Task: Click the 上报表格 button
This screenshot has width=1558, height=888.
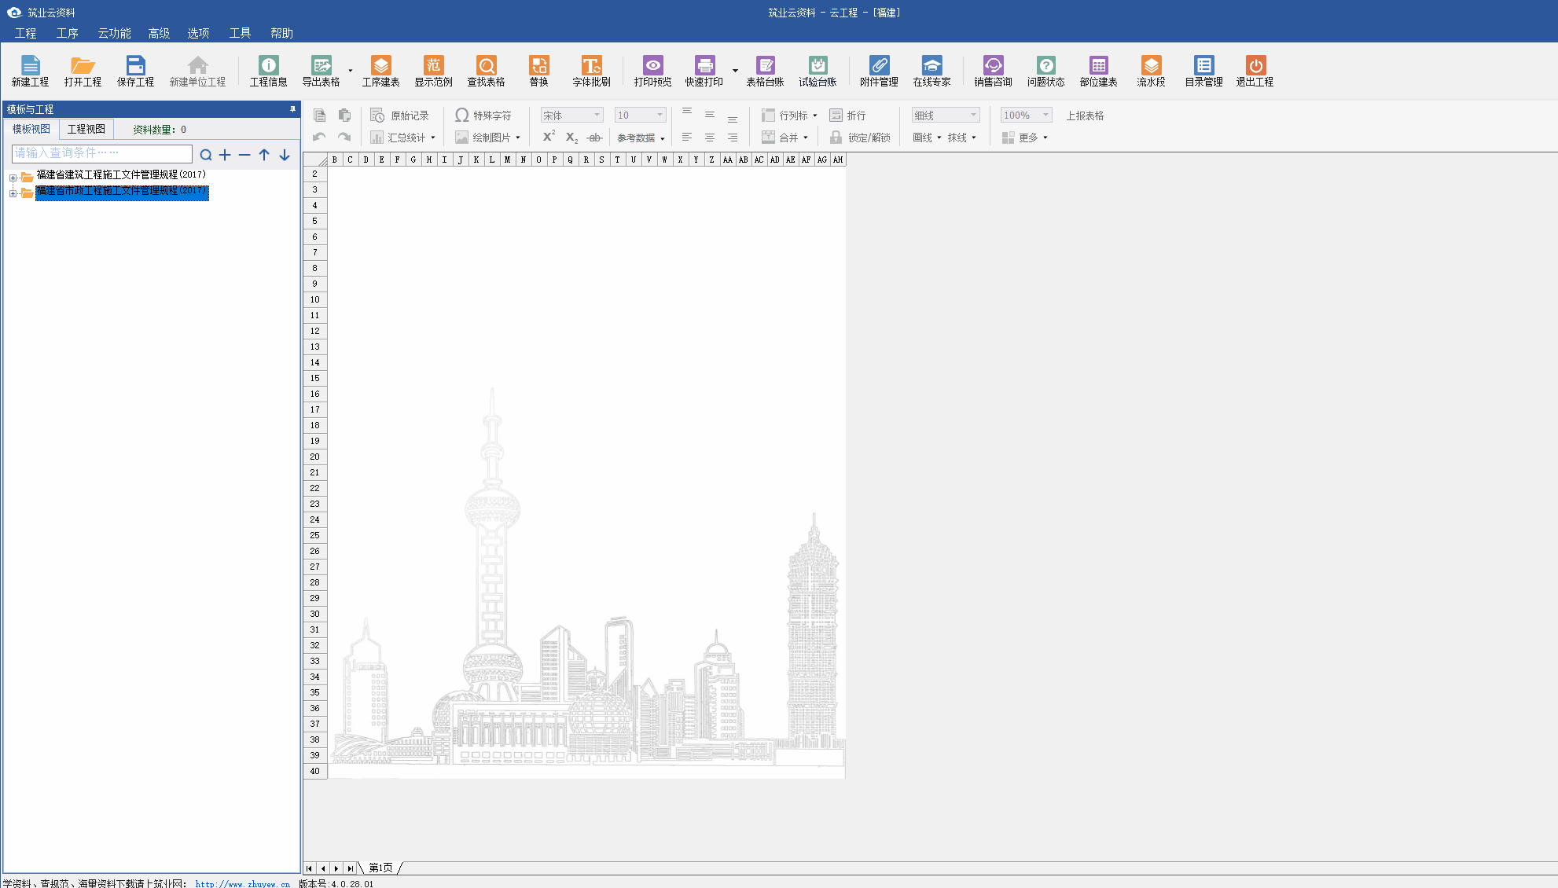Action: (1085, 116)
